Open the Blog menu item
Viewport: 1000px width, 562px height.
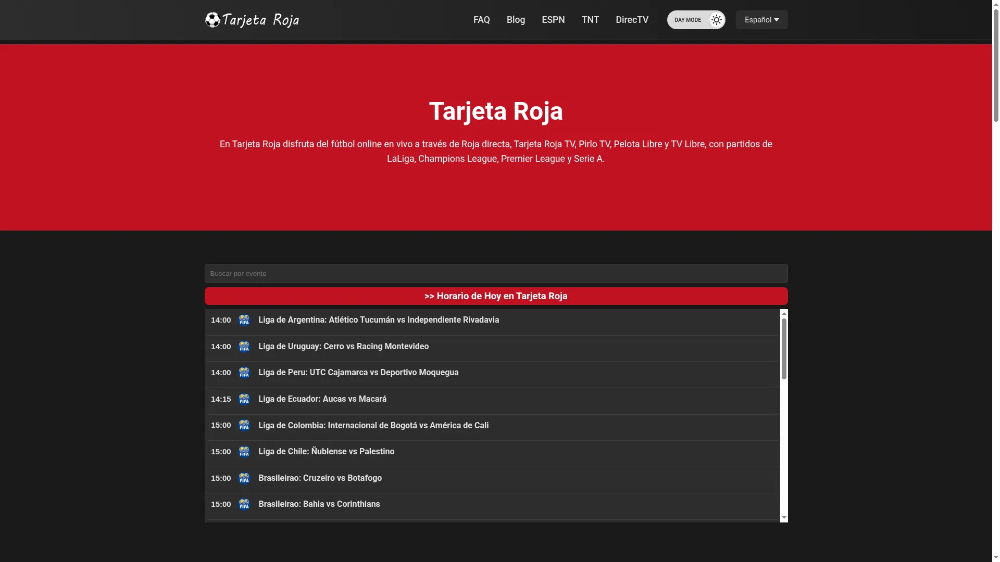[516, 20]
